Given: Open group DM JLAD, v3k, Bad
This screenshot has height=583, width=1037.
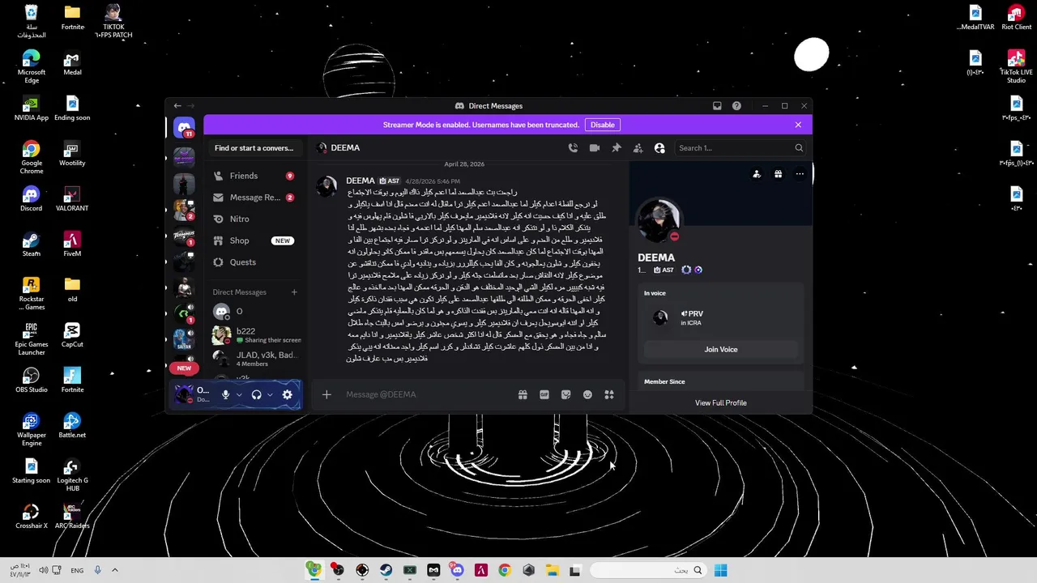Looking at the screenshot, I should pos(254,359).
